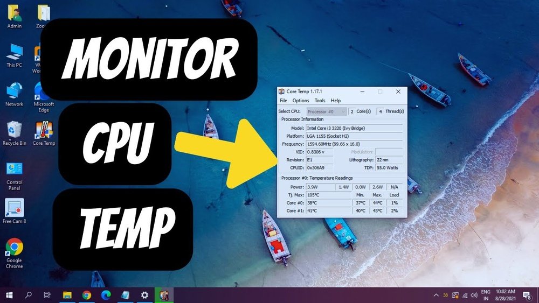This screenshot has width=539, height=303.
Task: Open the File menu in Core Temp
Action: (x=284, y=101)
